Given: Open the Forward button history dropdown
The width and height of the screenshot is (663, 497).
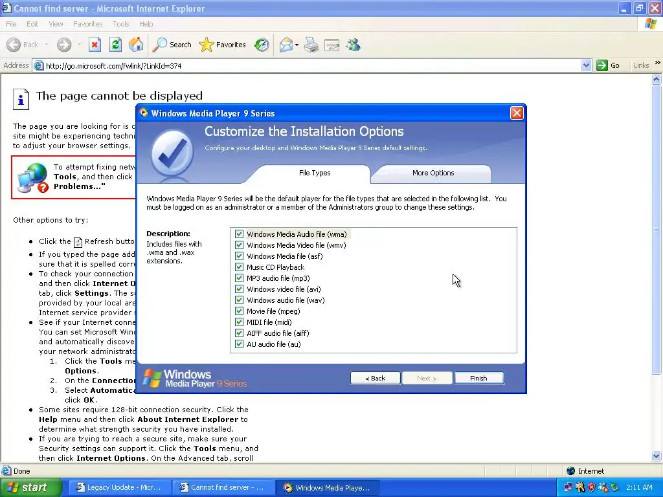Looking at the screenshot, I should [79, 45].
